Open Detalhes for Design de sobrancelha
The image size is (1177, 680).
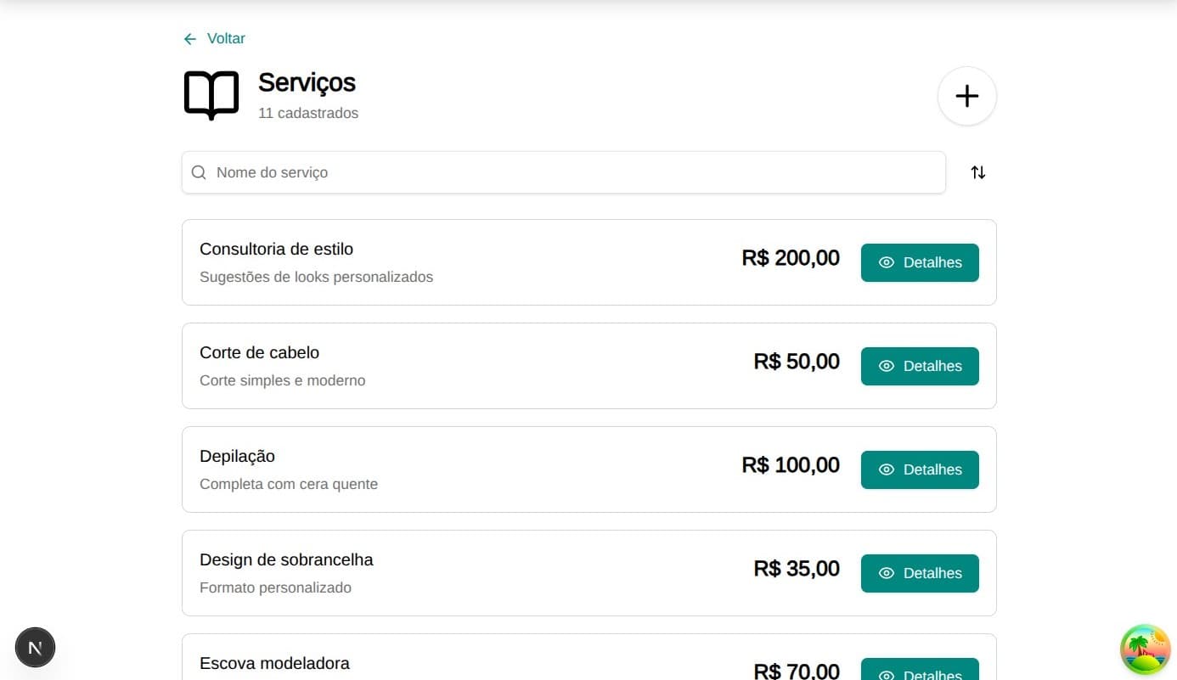pos(920,573)
